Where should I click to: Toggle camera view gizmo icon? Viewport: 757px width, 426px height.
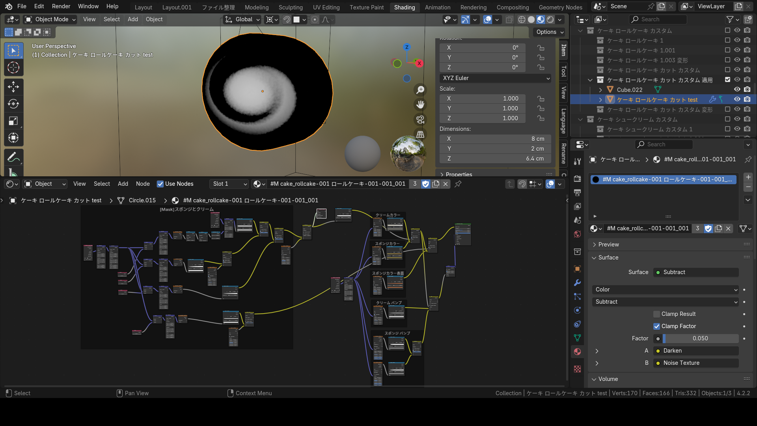[x=421, y=120]
